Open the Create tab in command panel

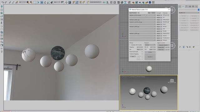[x=180, y=6]
